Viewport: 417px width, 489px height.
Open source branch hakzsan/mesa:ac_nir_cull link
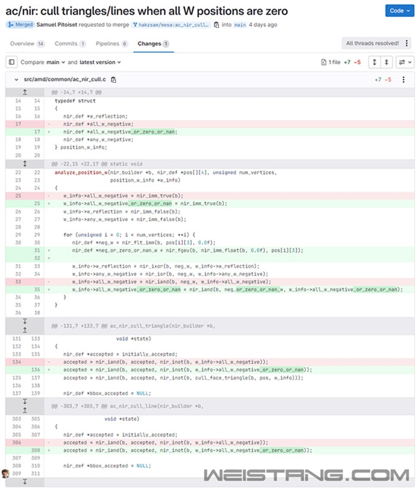(x=172, y=24)
